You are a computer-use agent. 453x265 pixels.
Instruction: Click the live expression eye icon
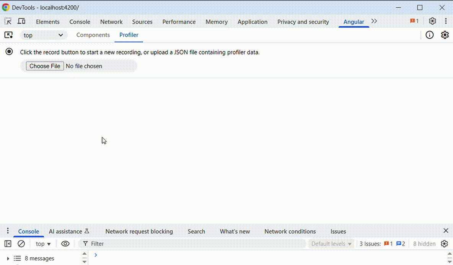pyautogui.click(x=65, y=244)
